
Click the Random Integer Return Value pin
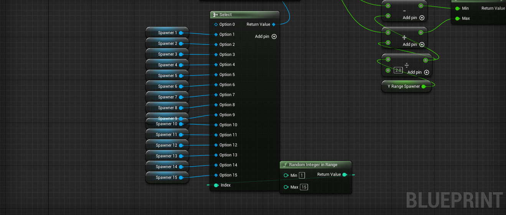coord(344,175)
